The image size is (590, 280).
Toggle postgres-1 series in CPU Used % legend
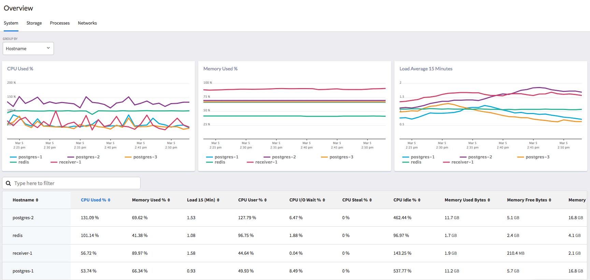click(x=30, y=157)
